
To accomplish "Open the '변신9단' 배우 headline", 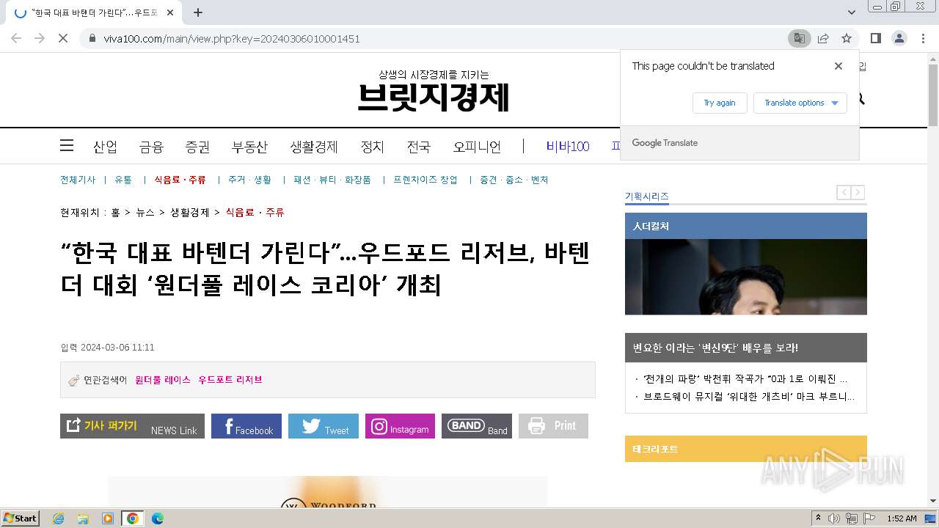I will click(x=715, y=348).
